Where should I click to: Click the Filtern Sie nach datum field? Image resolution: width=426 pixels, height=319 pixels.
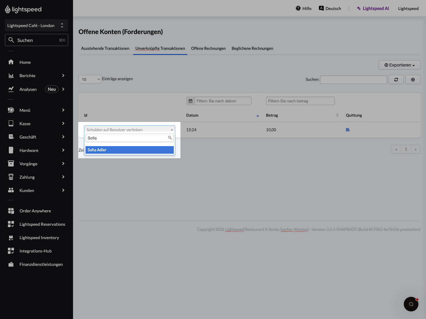coord(223,101)
